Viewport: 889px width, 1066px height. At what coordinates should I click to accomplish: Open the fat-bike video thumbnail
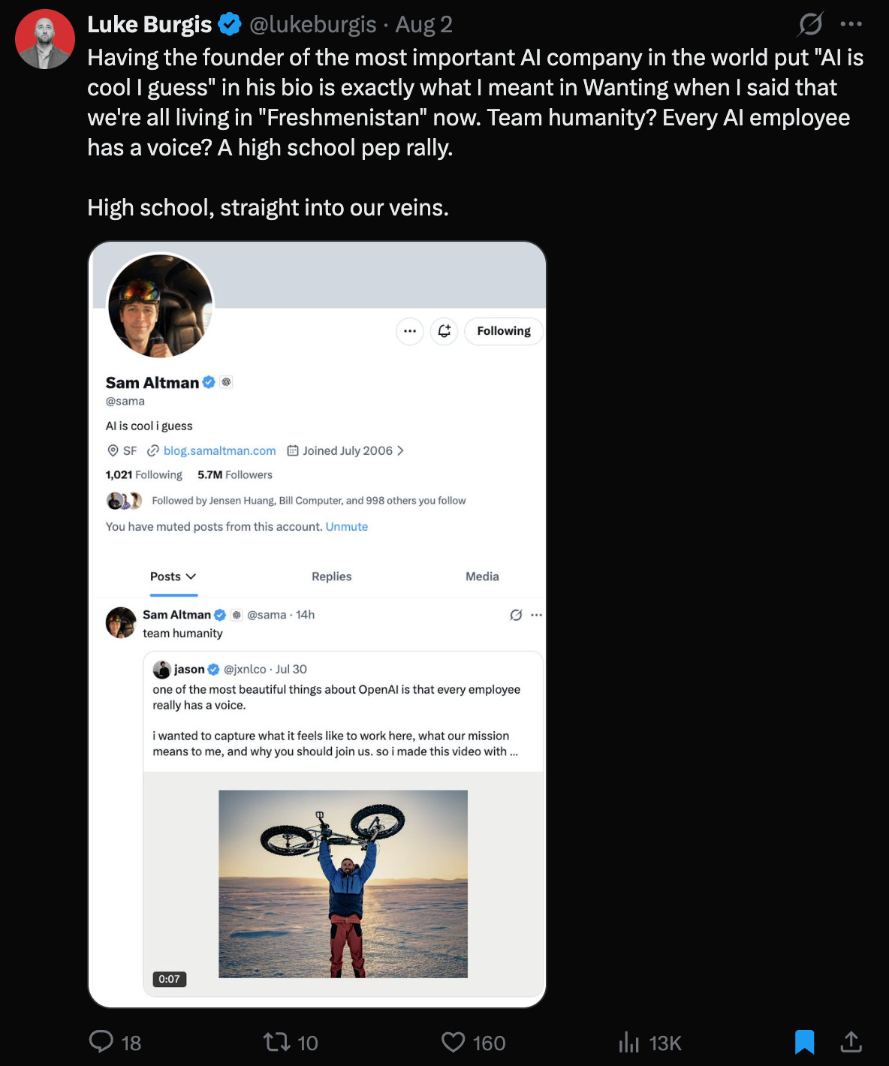(x=343, y=884)
